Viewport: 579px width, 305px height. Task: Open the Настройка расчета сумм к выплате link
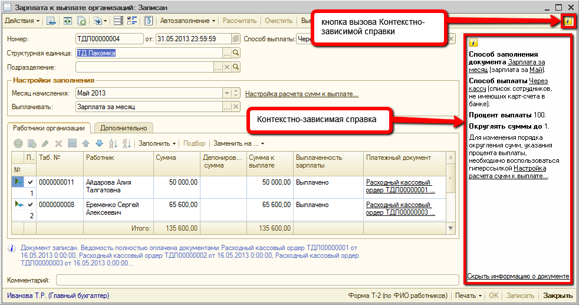[301, 93]
